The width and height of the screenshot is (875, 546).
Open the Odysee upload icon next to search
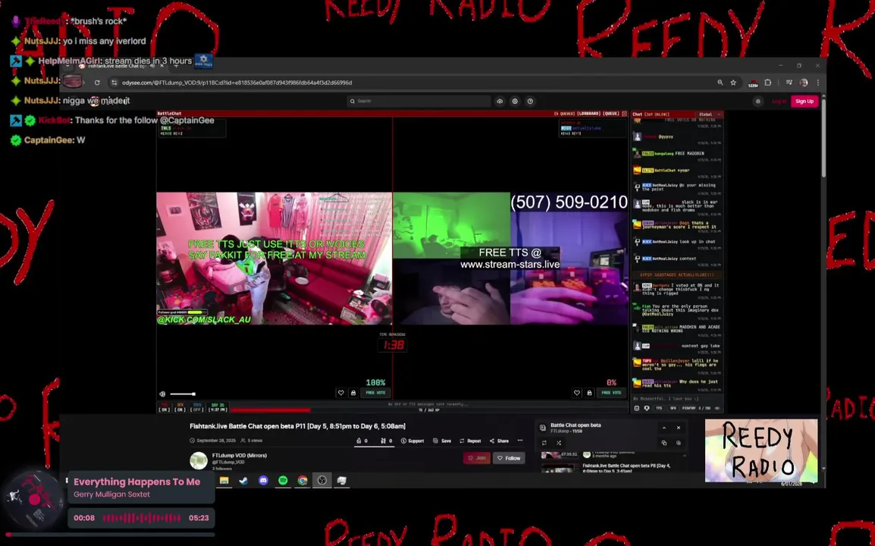[x=500, y=101]
